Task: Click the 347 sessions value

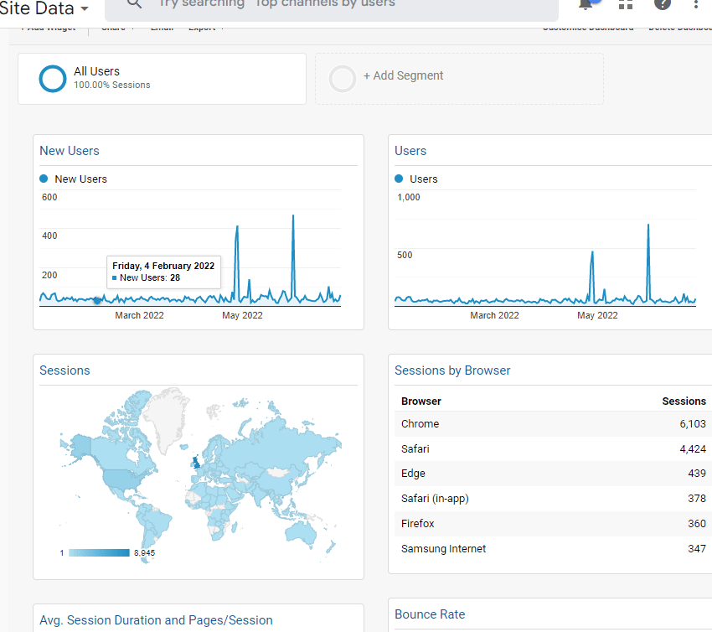Action: point(697,548)
